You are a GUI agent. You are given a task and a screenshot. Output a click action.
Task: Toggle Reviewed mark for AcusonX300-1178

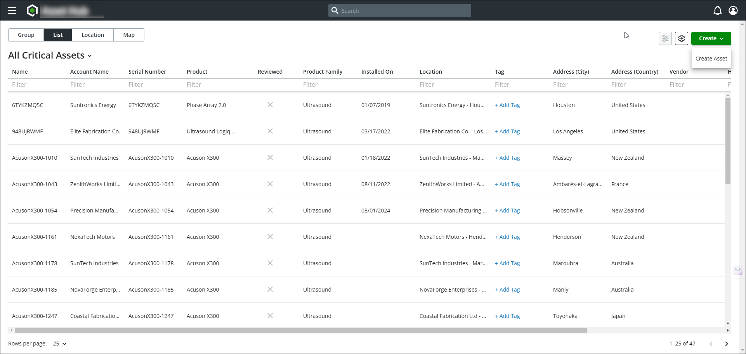pos(270,263)
